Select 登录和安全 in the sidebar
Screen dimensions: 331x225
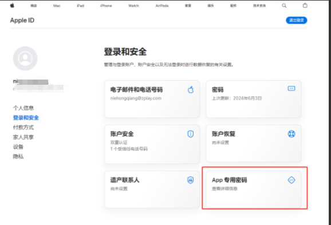[x=26, y=118]
